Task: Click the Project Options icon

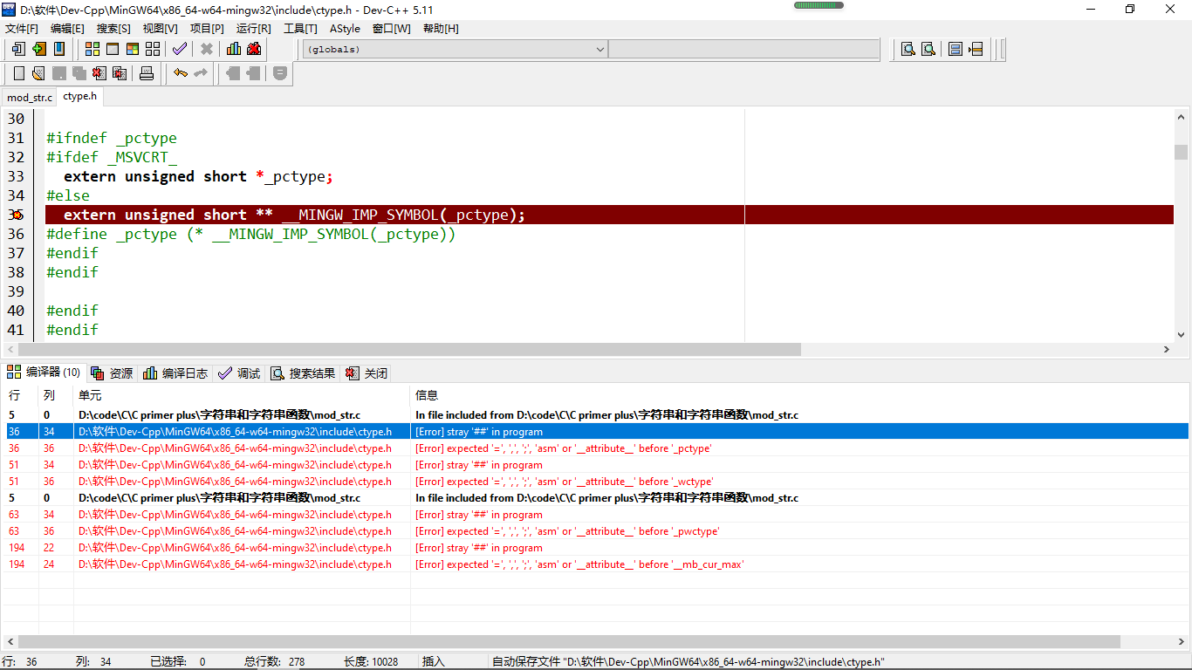Action: (280, 73)
